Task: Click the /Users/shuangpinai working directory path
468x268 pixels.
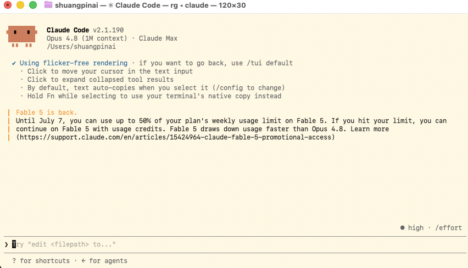Action: click(x=81, y=47)
